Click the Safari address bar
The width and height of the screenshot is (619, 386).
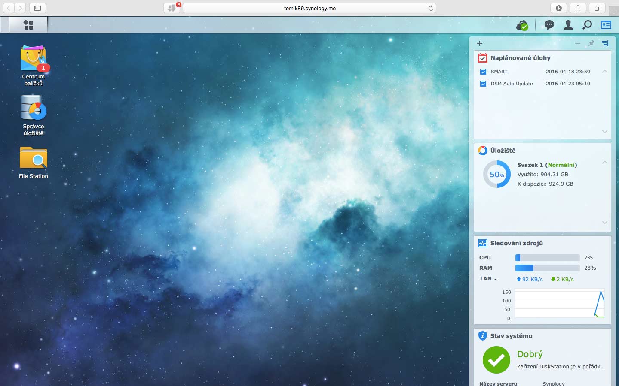(x=309, y=8)
